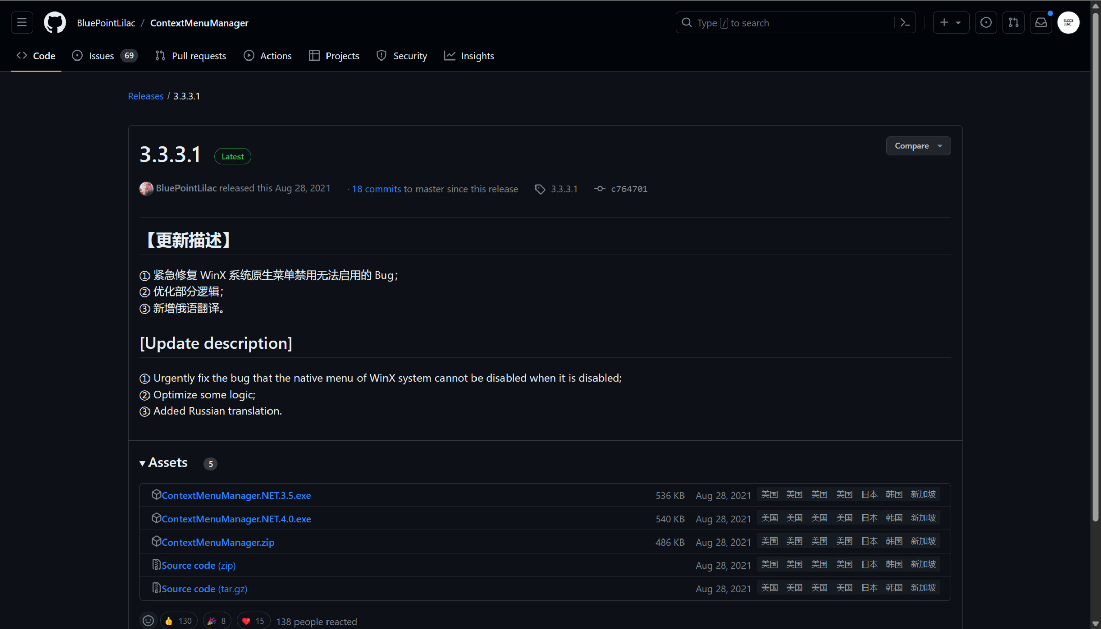Open the notifications inbox icon
Viewport: 1101px width, 629px height.
(x=1041, y=23)
